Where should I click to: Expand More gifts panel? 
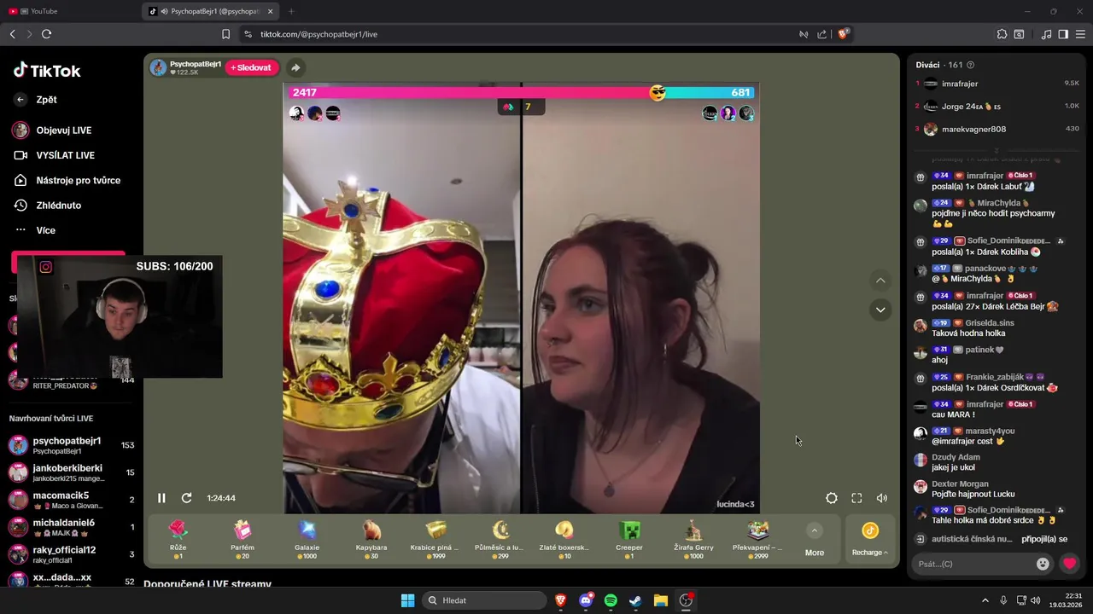tap(815, 540)
